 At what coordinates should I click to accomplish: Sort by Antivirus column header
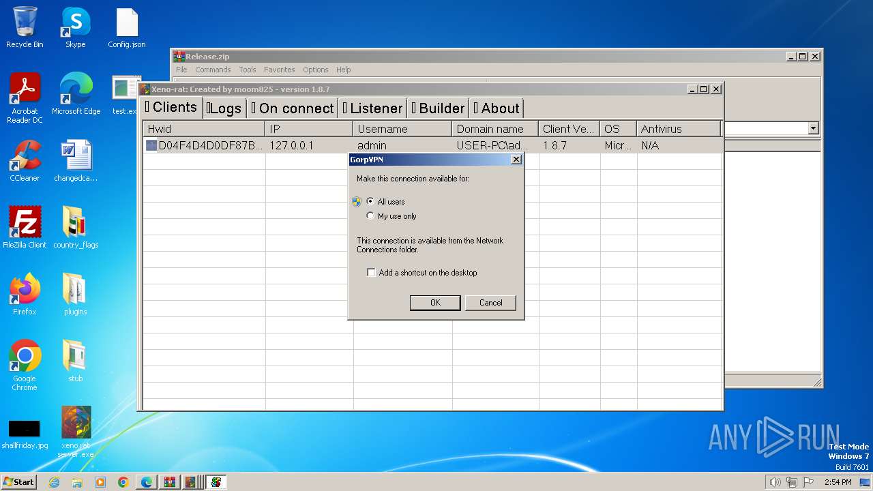pos(679,129)
